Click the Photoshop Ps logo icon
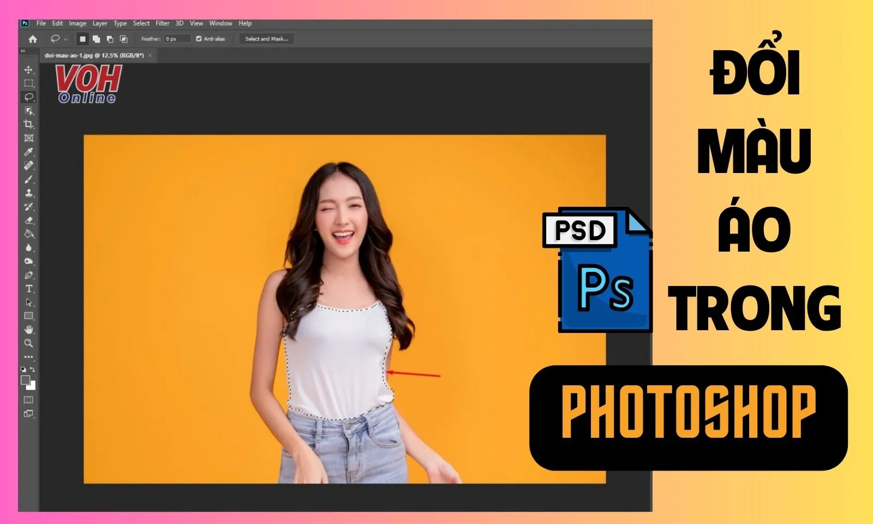 (25, 23)
